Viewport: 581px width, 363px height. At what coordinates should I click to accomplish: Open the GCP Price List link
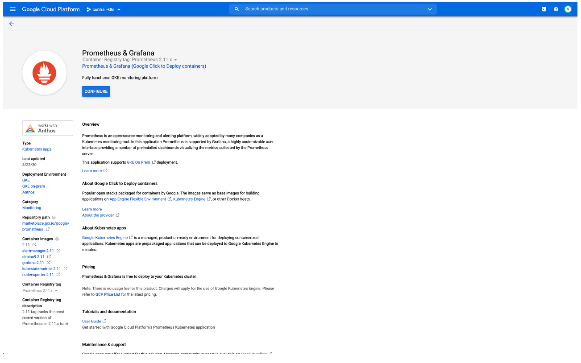pos(108,294)
